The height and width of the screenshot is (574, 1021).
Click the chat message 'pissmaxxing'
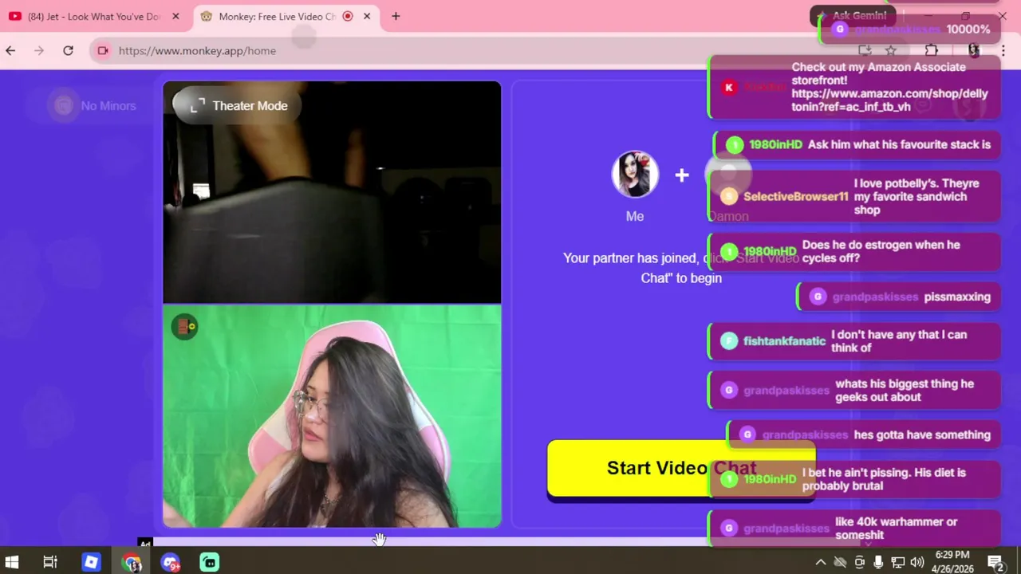[x=957, y=297]
